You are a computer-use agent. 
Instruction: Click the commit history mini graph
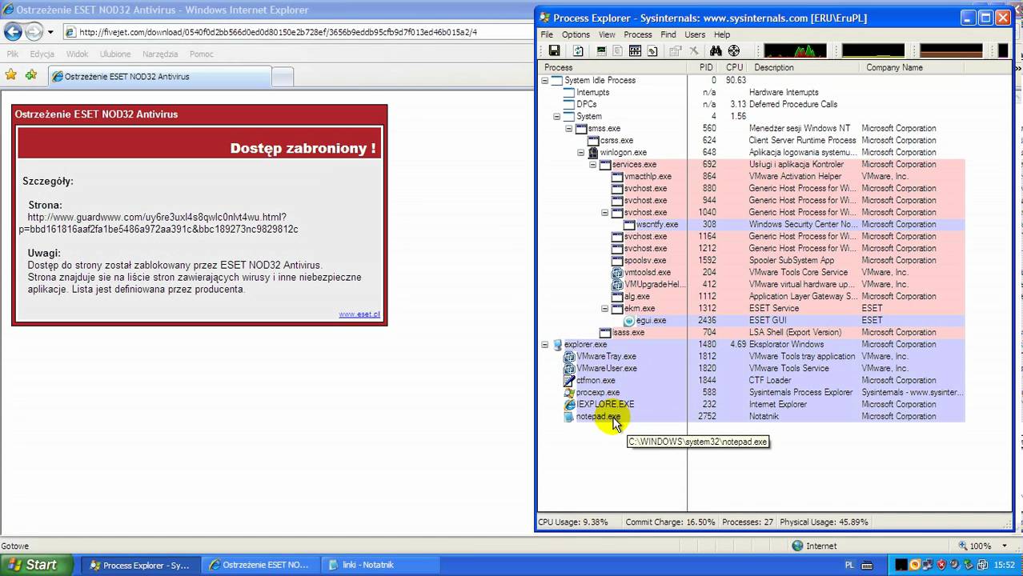coord(873,51)
